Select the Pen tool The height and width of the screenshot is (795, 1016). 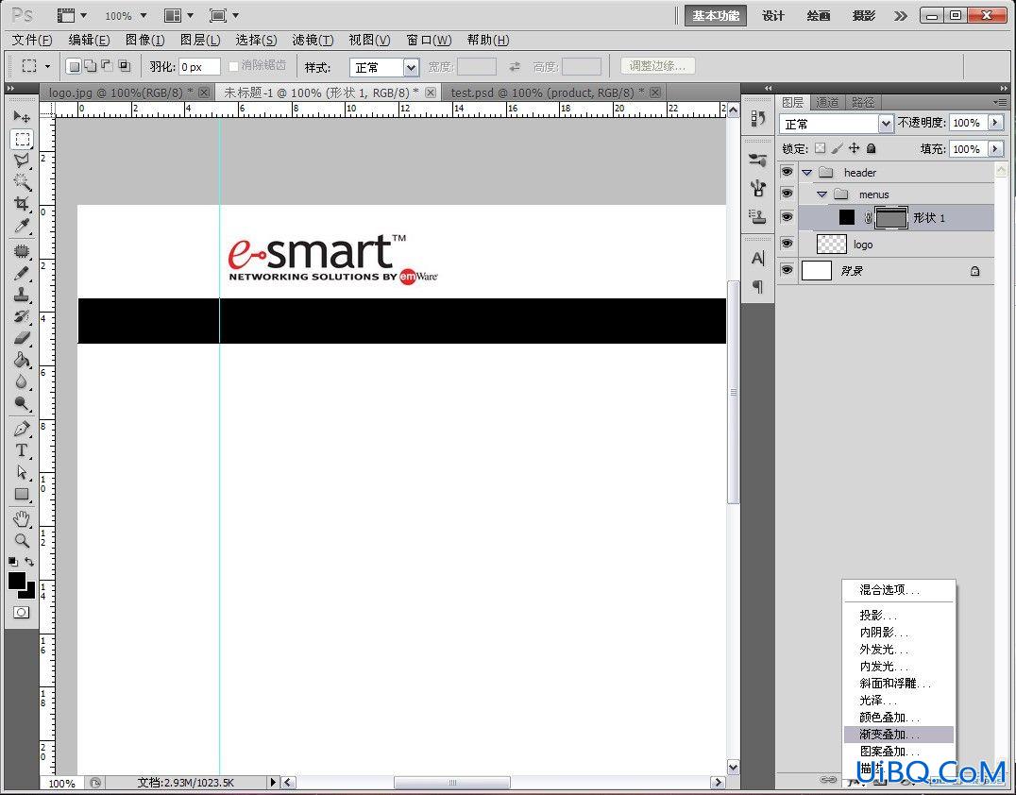(22, 429)
